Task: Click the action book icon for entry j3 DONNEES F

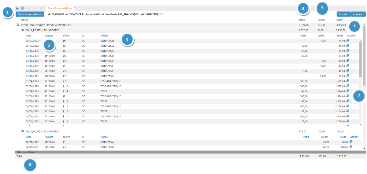Action: pos(348,66)
